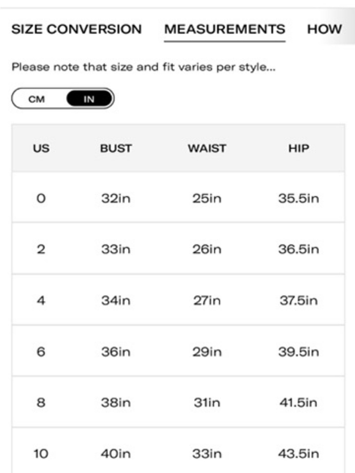Select the US size 4 row
355x473 pixels.
(178, 300)
